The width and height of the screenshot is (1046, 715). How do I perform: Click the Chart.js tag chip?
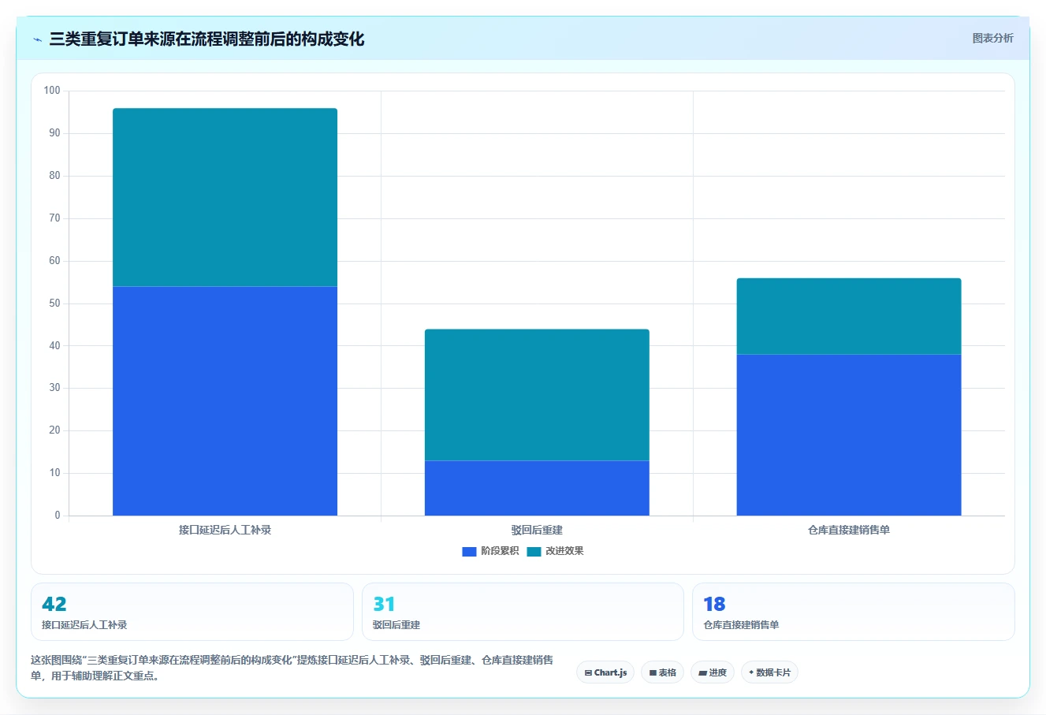tap(605, 672)
